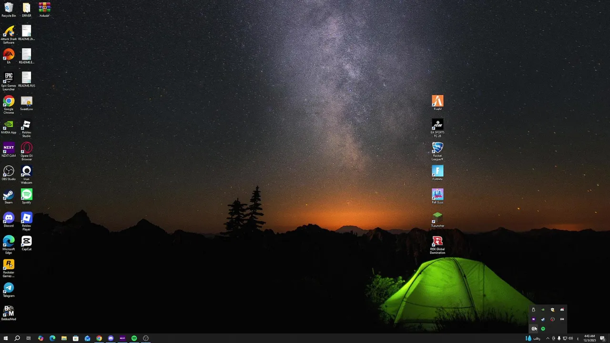This screenshot has width=610, height=343.
Task: Open BakkesMod desktop shortcut
Action: (x=9, y=313)
